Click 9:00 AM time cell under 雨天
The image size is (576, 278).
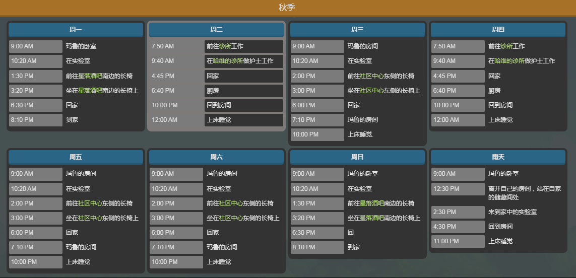[458, 174]
